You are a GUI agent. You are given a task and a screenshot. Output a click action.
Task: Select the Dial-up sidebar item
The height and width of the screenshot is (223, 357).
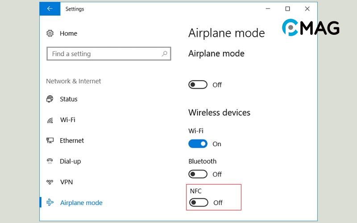pos(71,161)
